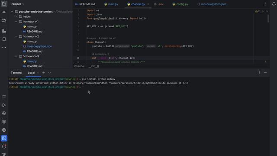Image resolution: width=277 pixels, height=156 pixels.
Task: Select the channel.py editor tab
Action: pos(136,4)
